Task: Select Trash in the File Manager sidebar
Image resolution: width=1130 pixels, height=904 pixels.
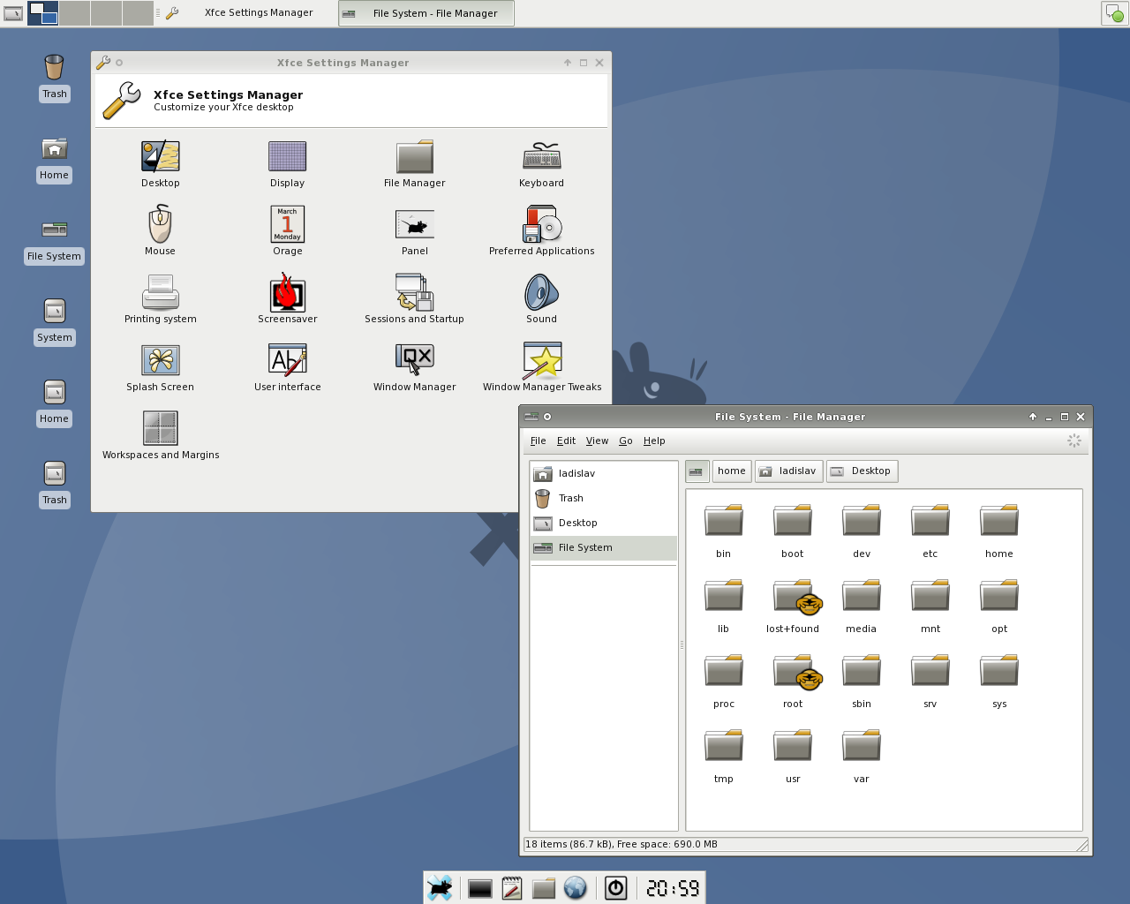Action: point(604,499)
